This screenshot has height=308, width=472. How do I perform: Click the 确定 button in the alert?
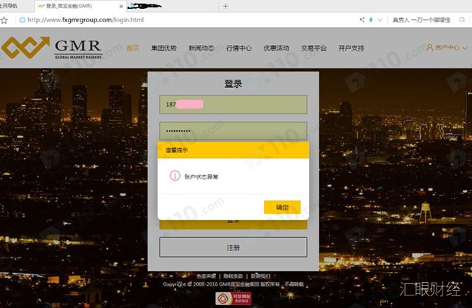pos(282,207)
